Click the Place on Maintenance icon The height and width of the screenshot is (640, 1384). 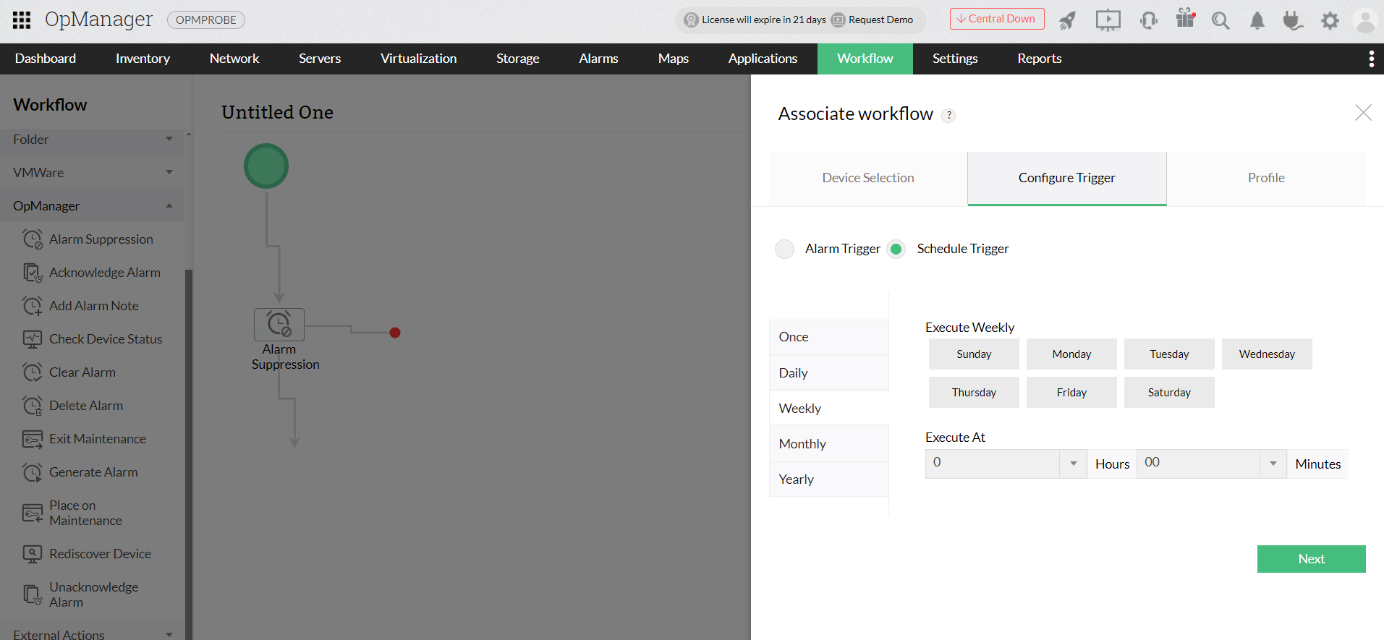point(33,513)
